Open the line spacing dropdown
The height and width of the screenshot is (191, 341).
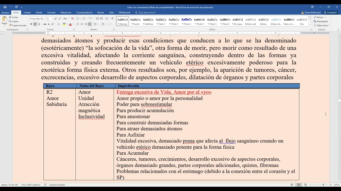coord(98,24)
